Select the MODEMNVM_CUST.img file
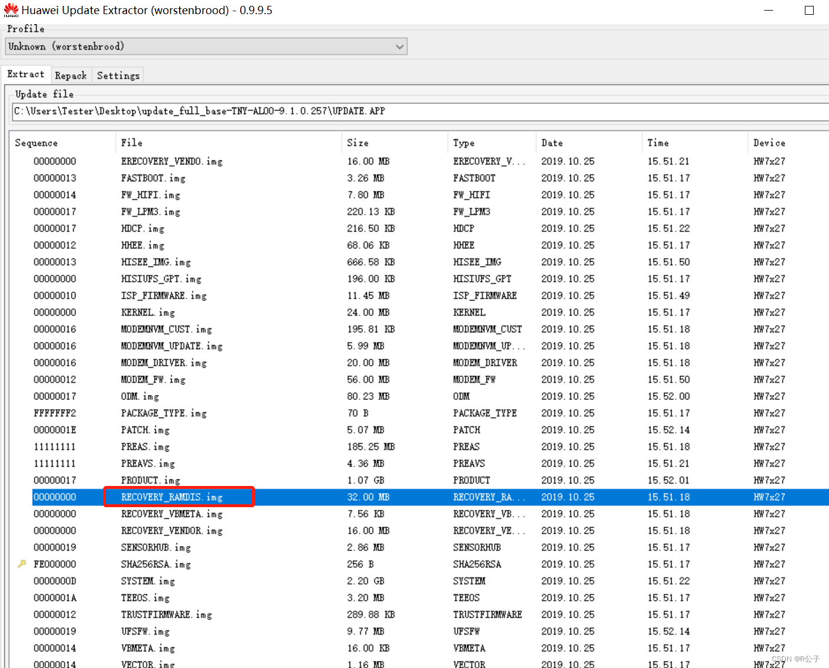Viewport: 829px width, 668px height. [166, 329]
